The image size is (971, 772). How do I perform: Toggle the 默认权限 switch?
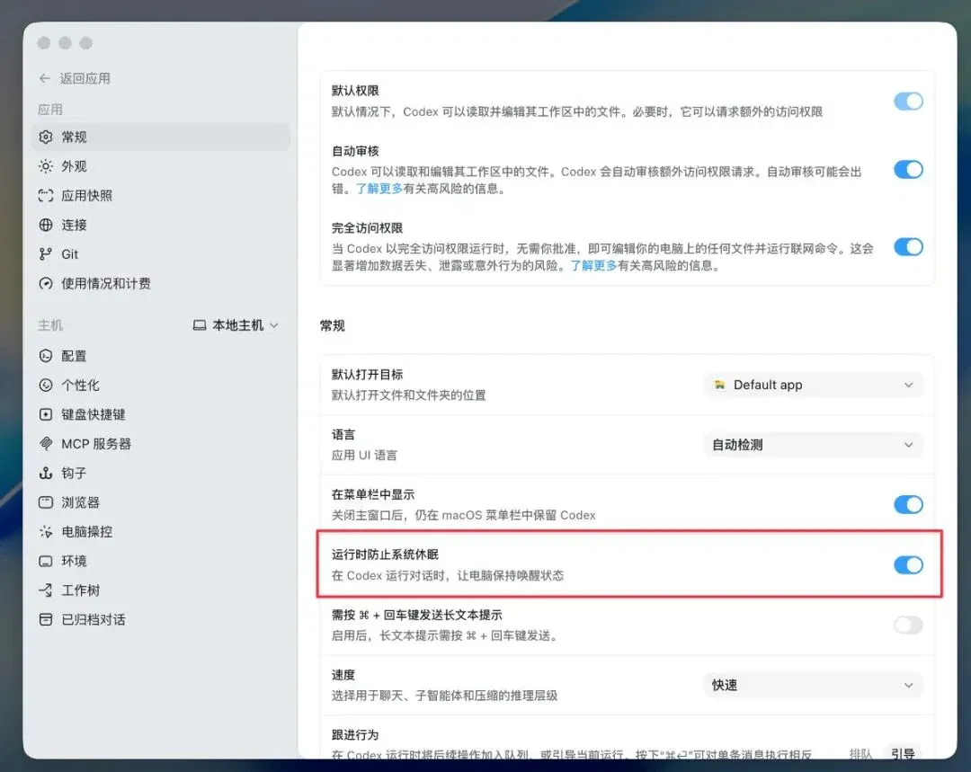pos(908,101)
